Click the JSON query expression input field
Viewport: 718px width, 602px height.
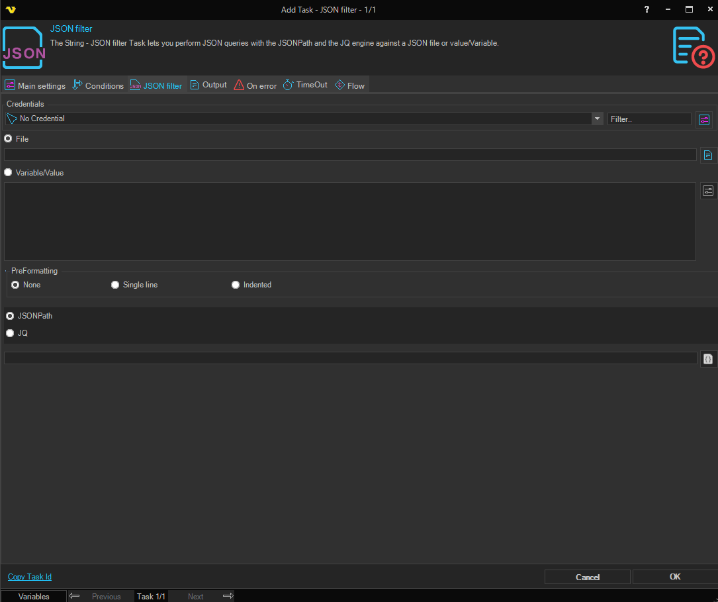pos(351,358)
